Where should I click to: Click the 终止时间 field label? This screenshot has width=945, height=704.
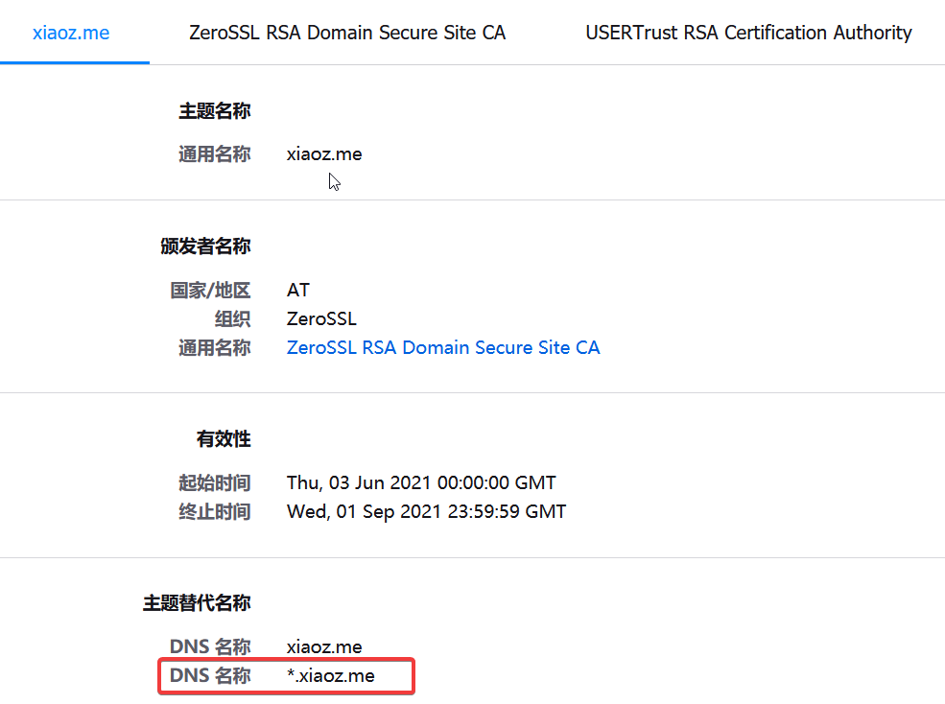coord(215,511)
